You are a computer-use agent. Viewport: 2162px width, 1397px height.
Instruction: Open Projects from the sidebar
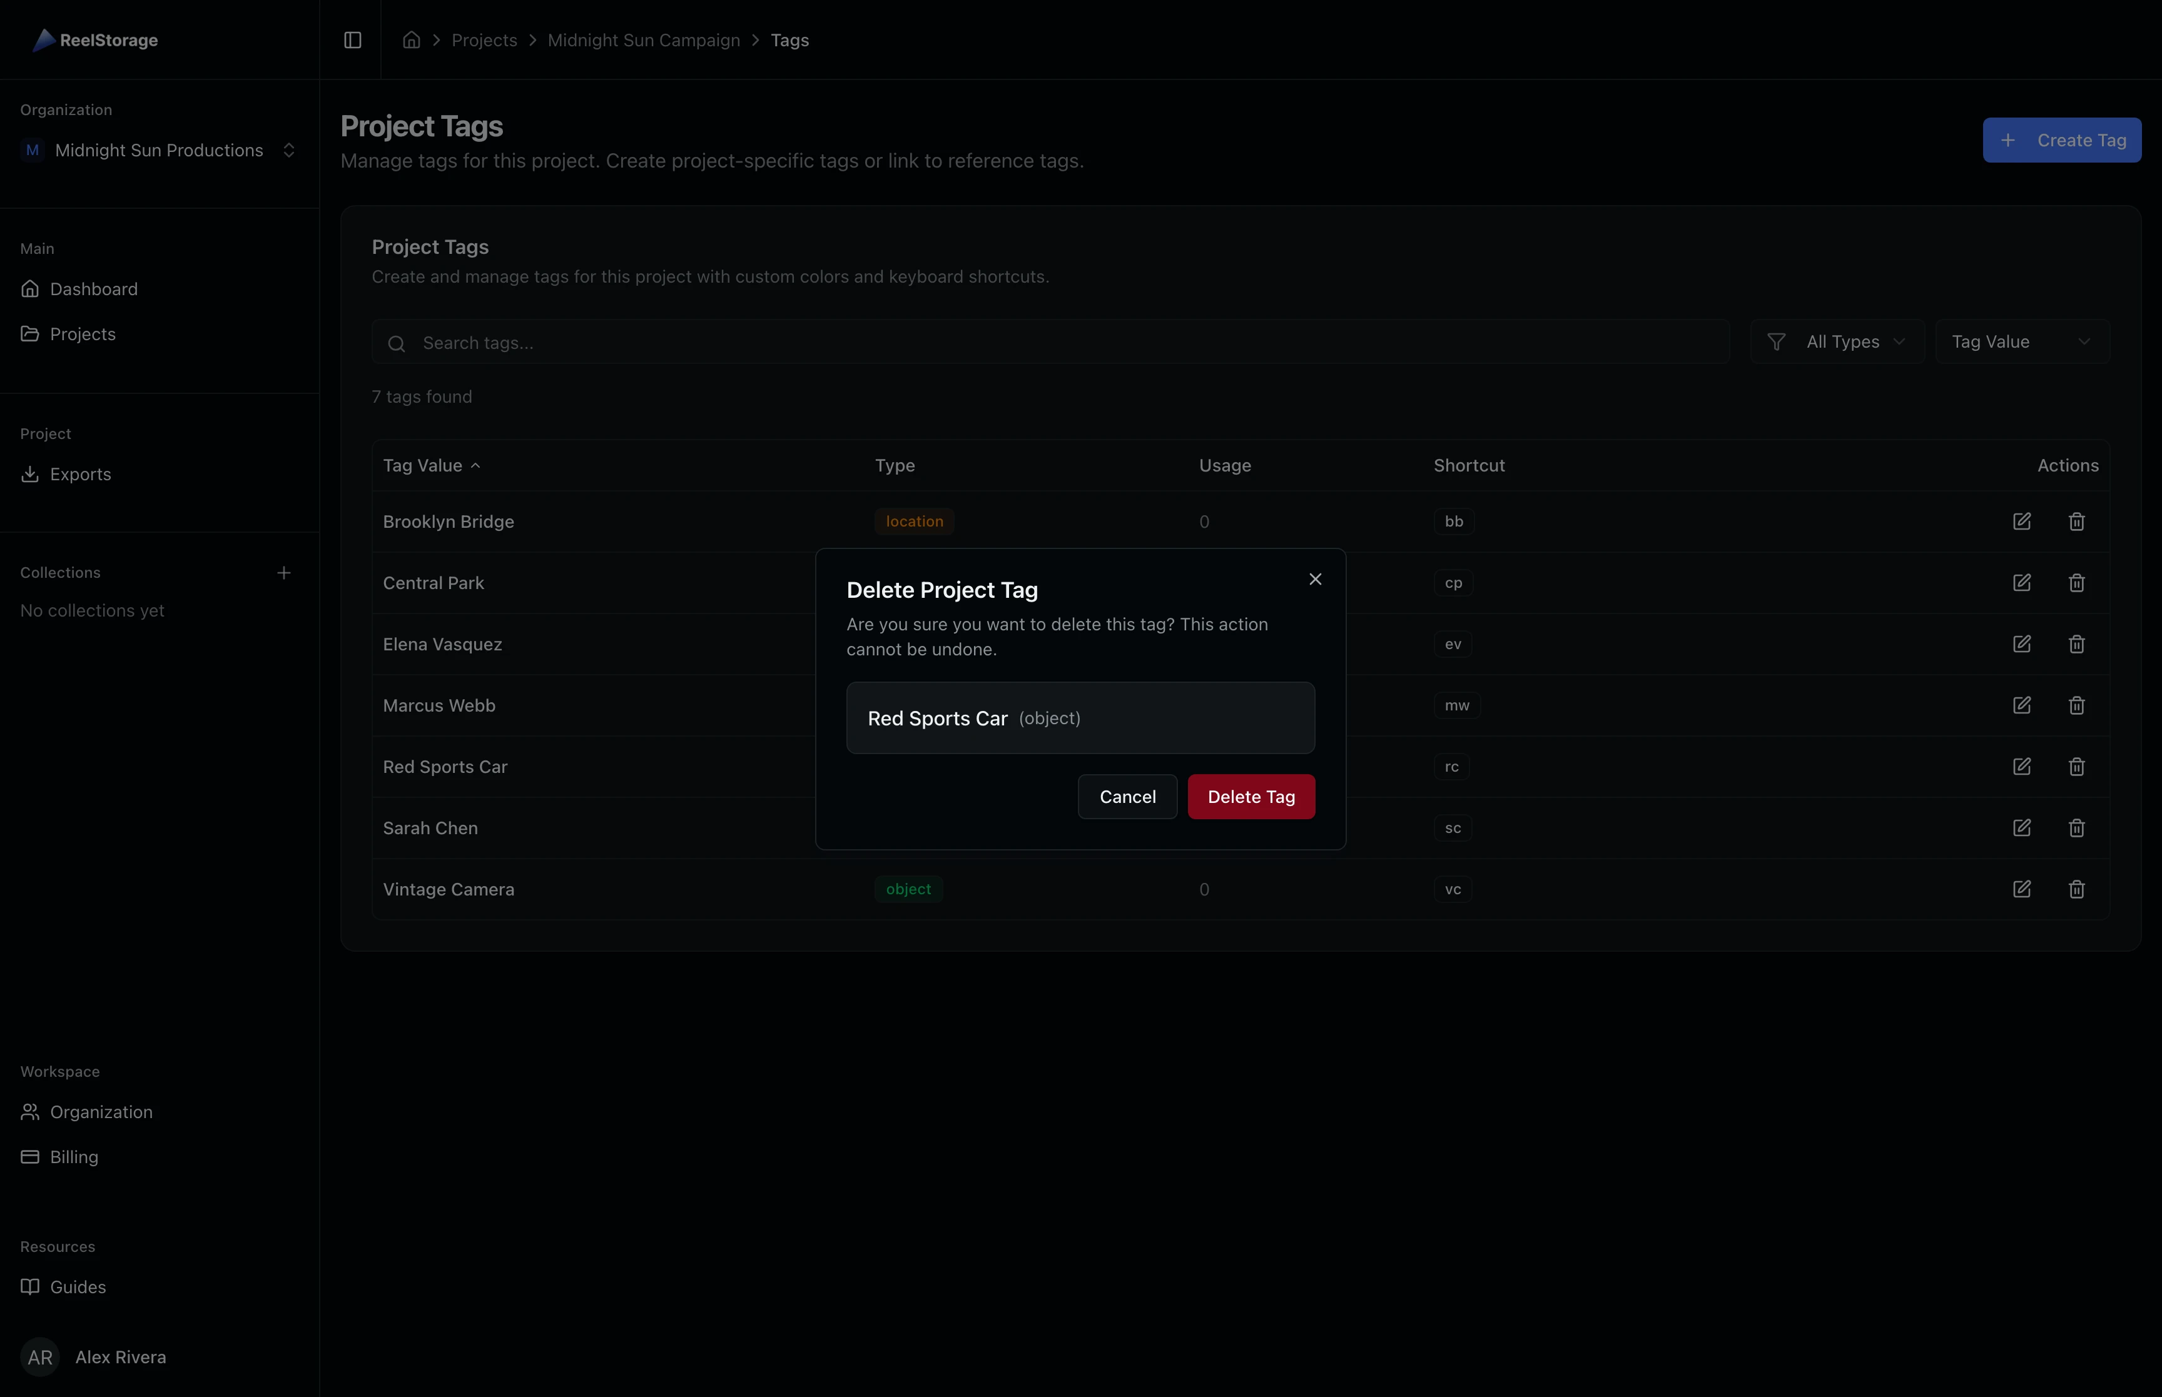[x=83, y=333]
